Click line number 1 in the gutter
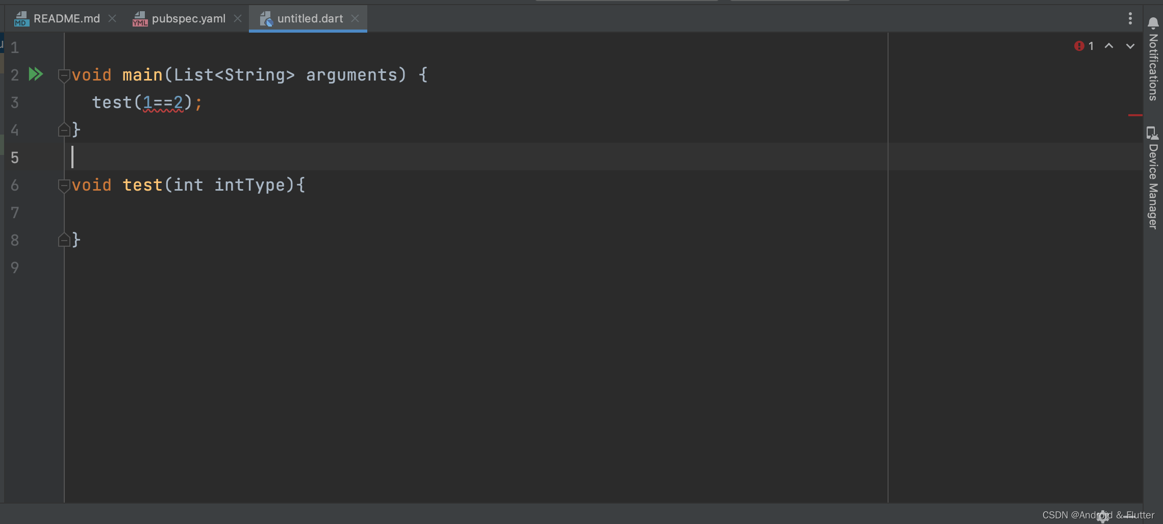 coord(15,47)
